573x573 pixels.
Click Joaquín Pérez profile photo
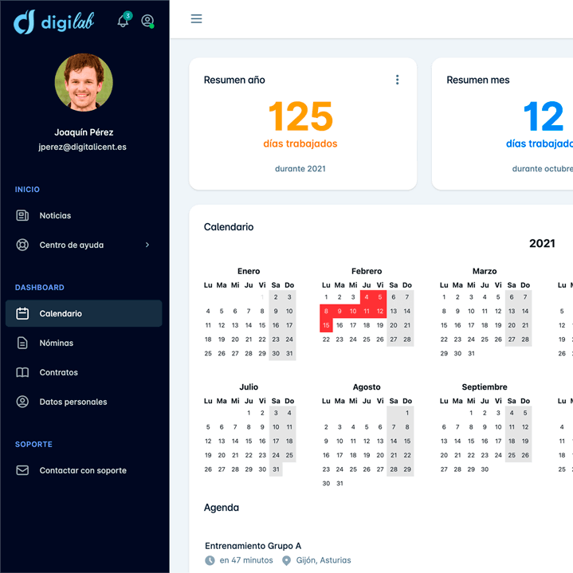[x=84, y=83]
